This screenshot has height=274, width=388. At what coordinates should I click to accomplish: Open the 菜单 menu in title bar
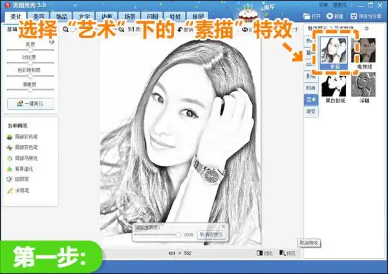coord(323,5)
